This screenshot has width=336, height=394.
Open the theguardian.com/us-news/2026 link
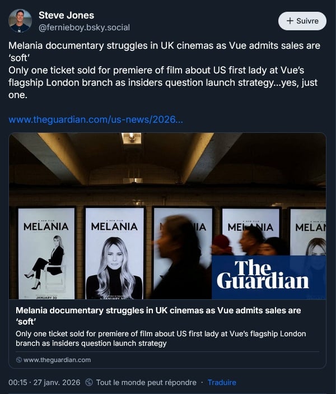coord(96,119)
